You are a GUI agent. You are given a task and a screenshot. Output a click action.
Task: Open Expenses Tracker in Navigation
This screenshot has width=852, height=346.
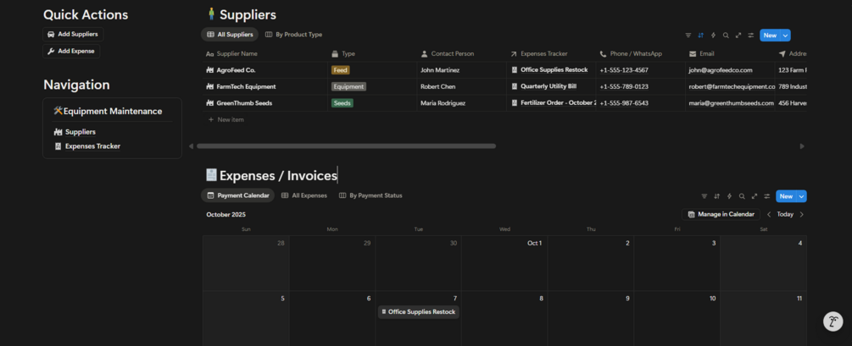click(92, 146)
